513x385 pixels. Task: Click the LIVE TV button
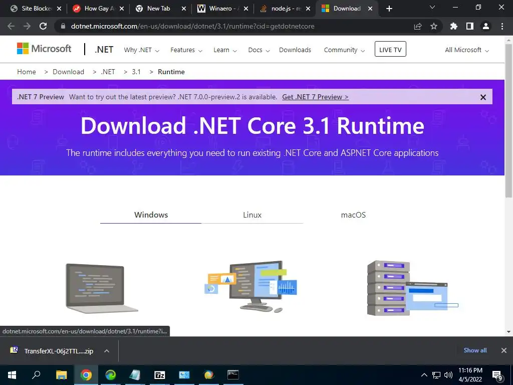coord(390,49)
